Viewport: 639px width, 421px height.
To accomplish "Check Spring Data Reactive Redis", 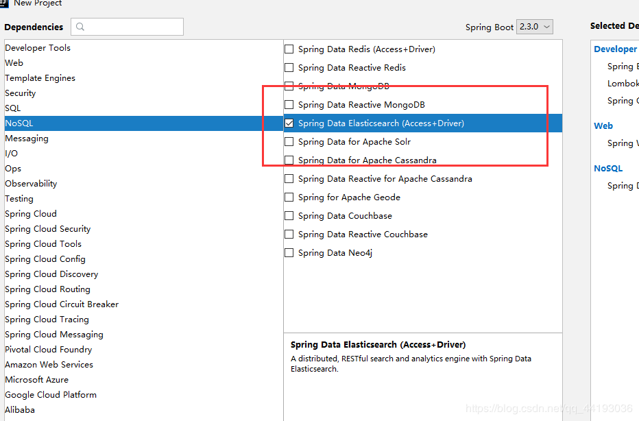I will click(289, 68).
